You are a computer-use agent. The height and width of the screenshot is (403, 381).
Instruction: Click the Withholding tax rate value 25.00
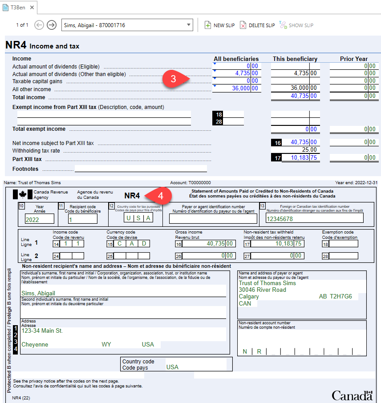coord(308,150)
